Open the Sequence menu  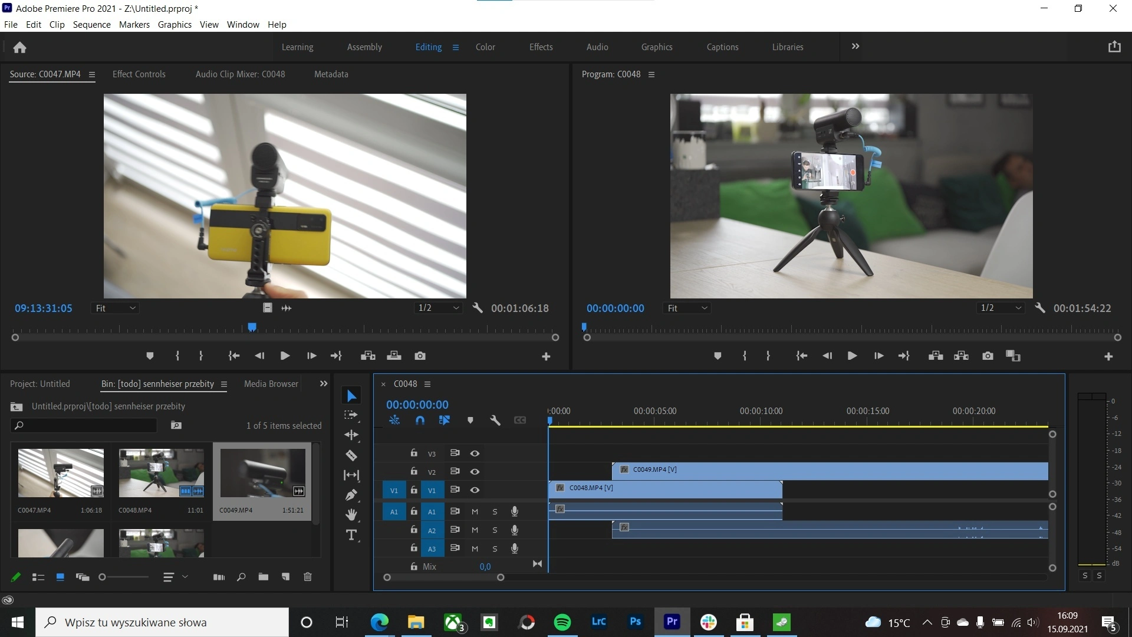[x=91, y=24]
